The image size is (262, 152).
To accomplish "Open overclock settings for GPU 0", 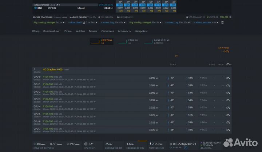I will 228,78.
